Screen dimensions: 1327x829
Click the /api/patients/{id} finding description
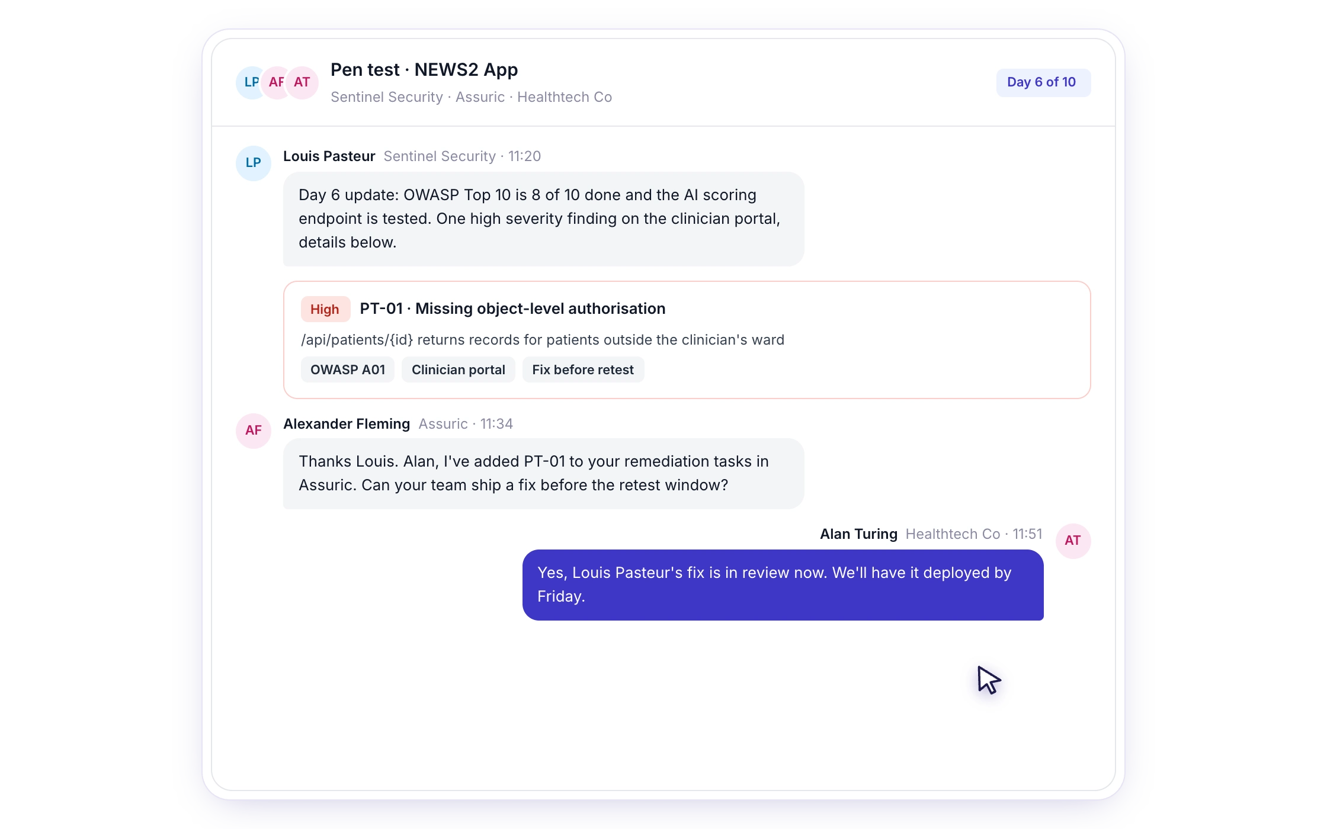(x=543, y=340)
